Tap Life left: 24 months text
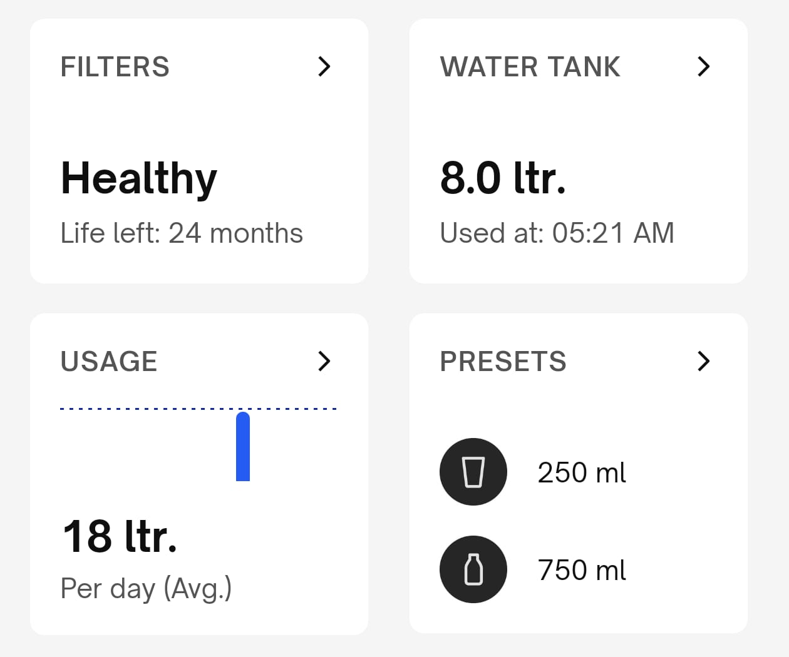Screen dimensions: 789x657 tap(182, 233)
